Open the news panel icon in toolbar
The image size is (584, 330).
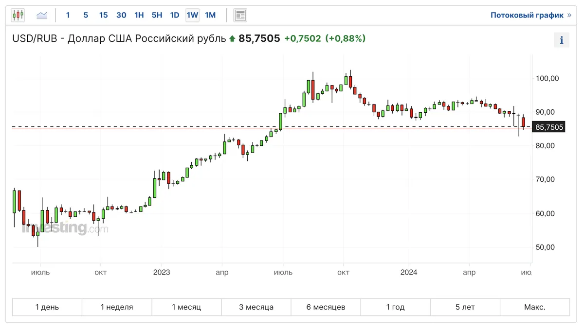[240, 15]
